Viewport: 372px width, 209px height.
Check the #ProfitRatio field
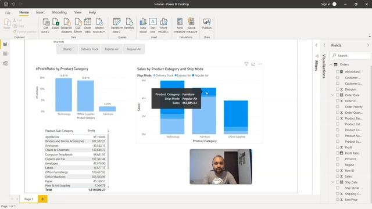coord(337,72)
